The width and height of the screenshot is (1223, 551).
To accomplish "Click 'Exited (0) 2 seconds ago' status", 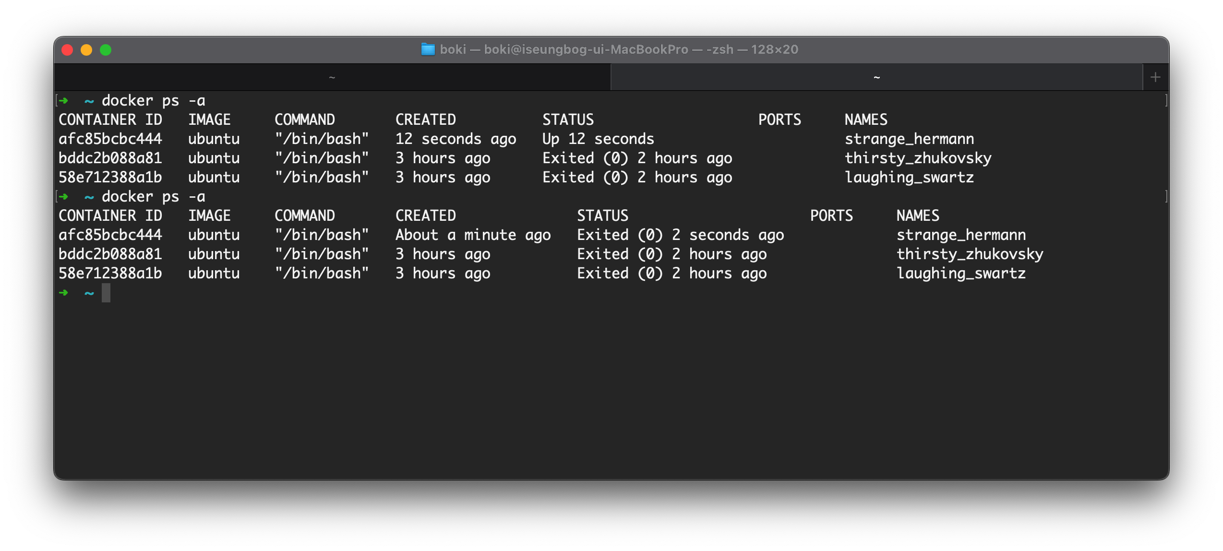I will 680,235.
